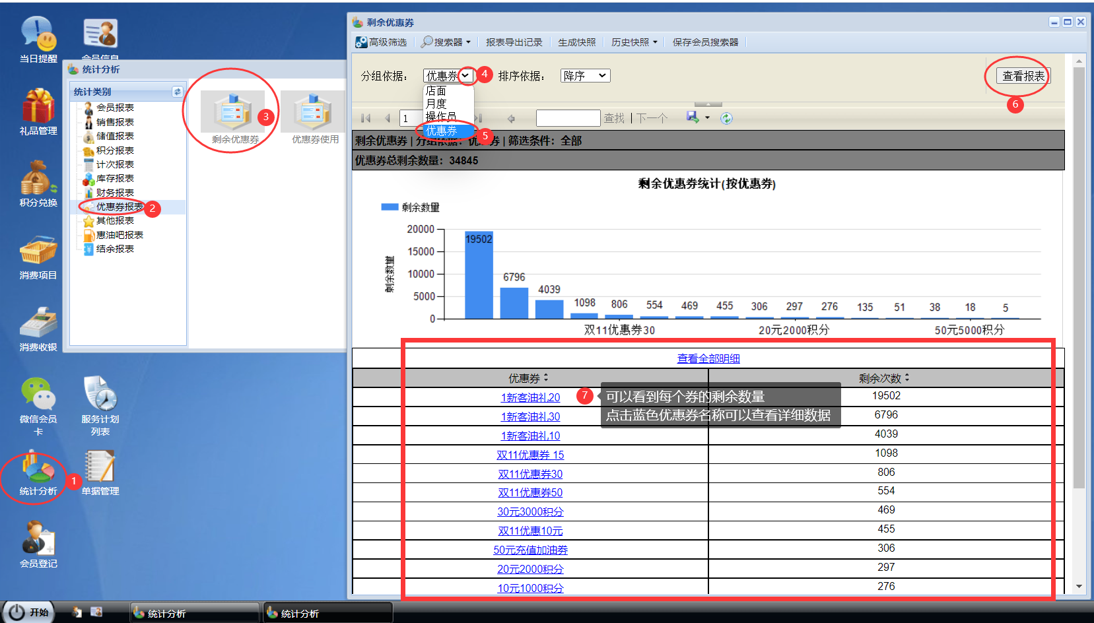Open the 积分兑换 money bag icon
Image resolution: width=1094 pixels, height=623 pixels.
pos(38,183)
